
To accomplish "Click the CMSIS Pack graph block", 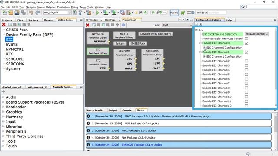I will (138, 43).
